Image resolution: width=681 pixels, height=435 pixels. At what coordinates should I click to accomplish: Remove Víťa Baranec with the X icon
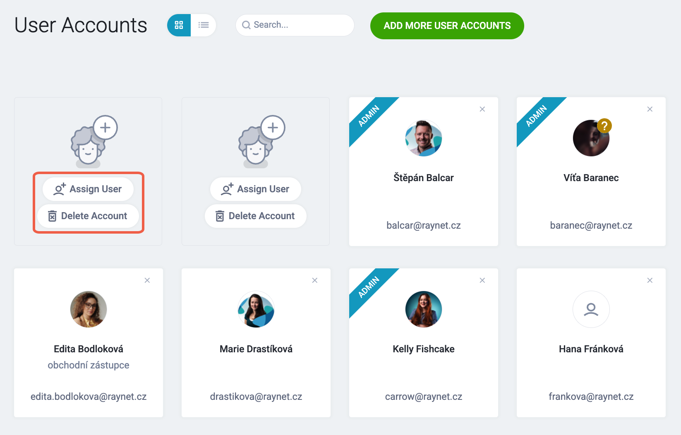point(650,109)
